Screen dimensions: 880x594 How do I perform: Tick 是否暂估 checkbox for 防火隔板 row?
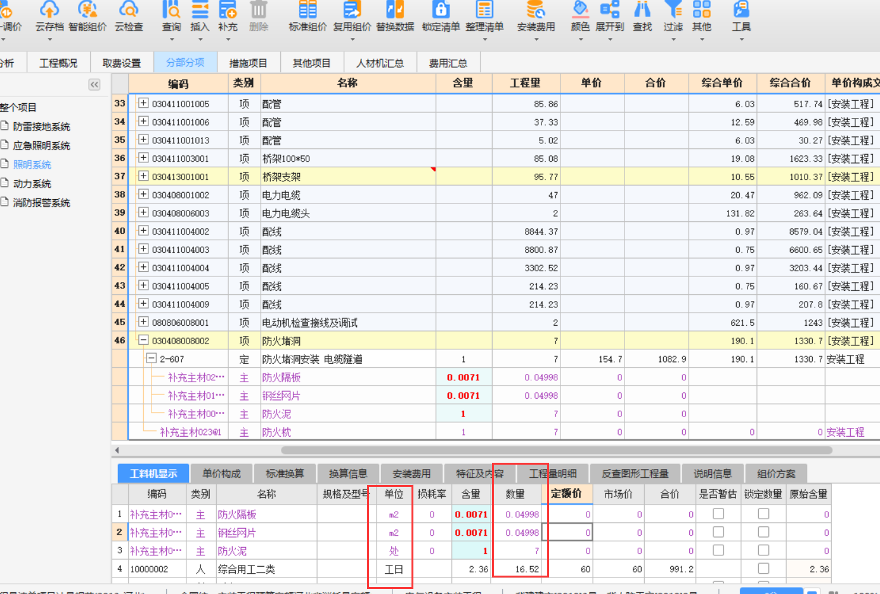point(718,513)
